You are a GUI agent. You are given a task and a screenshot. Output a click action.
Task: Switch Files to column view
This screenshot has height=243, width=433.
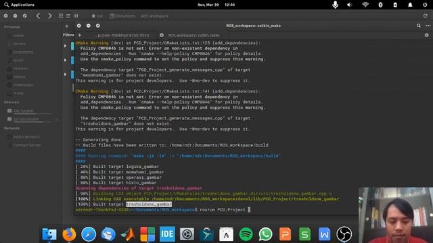(x=76, y=16)
